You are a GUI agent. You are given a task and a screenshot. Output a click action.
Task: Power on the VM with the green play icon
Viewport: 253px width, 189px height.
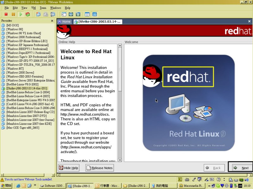21,14
